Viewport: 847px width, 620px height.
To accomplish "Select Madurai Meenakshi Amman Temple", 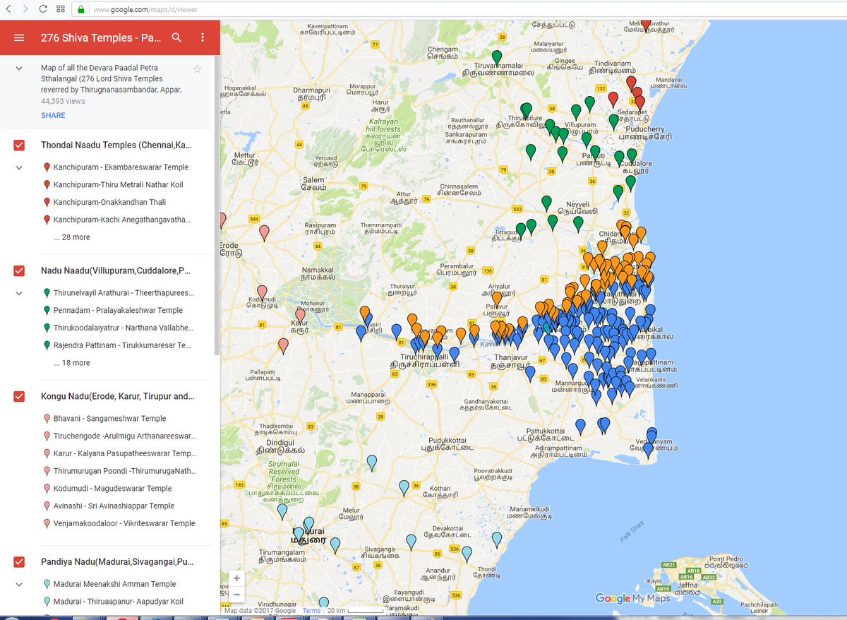I will (x=115, y=584).
